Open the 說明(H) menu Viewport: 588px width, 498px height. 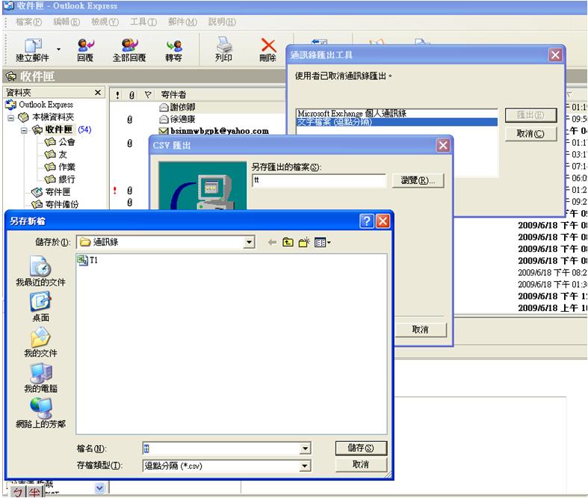pyautogui.click(x=222, y=22)
